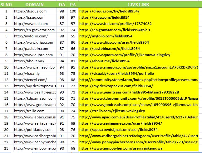Screen dimensions: 202x153
Task: Select the DA column header
Action: (x=62, y=5)
